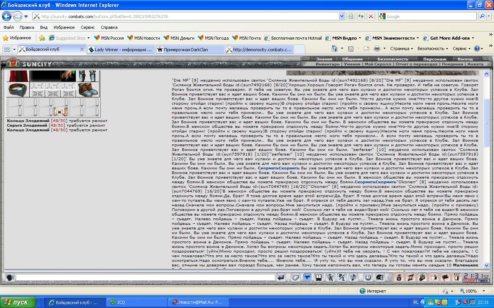Click the IE Refresh icon
Image resolution: width=494 pixels, height=308 pixels.
[360, 16]
